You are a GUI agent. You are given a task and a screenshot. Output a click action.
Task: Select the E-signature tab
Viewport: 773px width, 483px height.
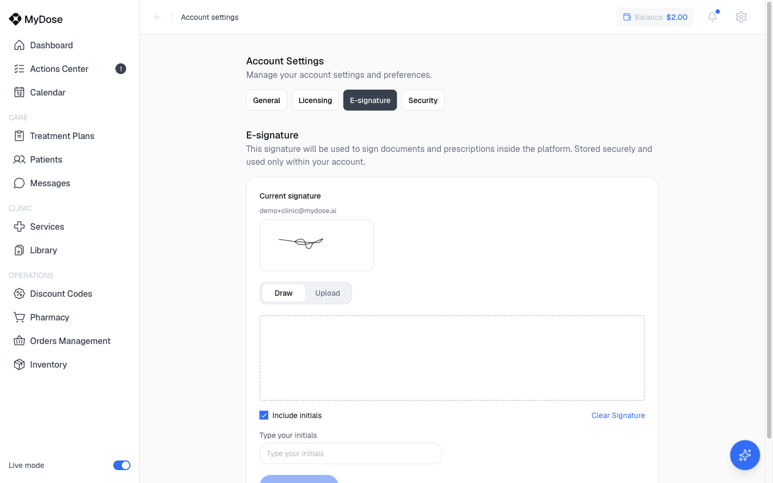pos(370,100)
